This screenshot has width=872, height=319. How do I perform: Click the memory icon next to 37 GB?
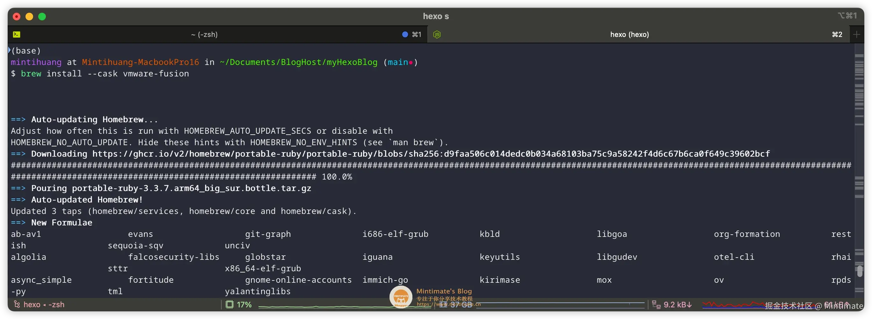coord(444,304)
